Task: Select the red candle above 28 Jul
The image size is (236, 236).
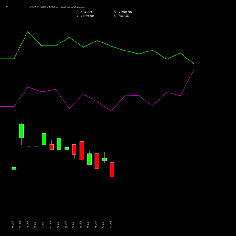Action: pyautogui.click(x=97, y=161)
